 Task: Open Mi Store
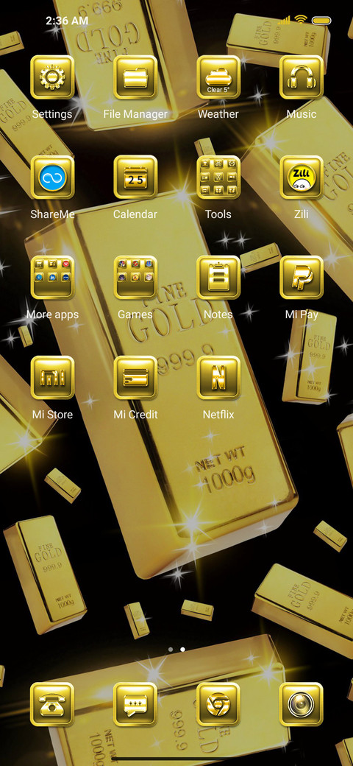point(52,378)
